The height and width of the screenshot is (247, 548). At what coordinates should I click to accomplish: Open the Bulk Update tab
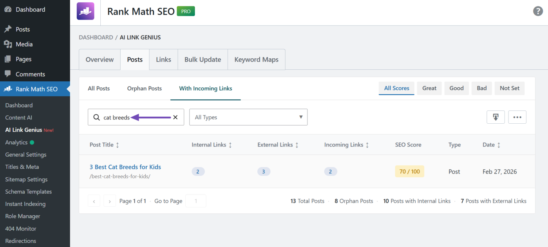203,59
